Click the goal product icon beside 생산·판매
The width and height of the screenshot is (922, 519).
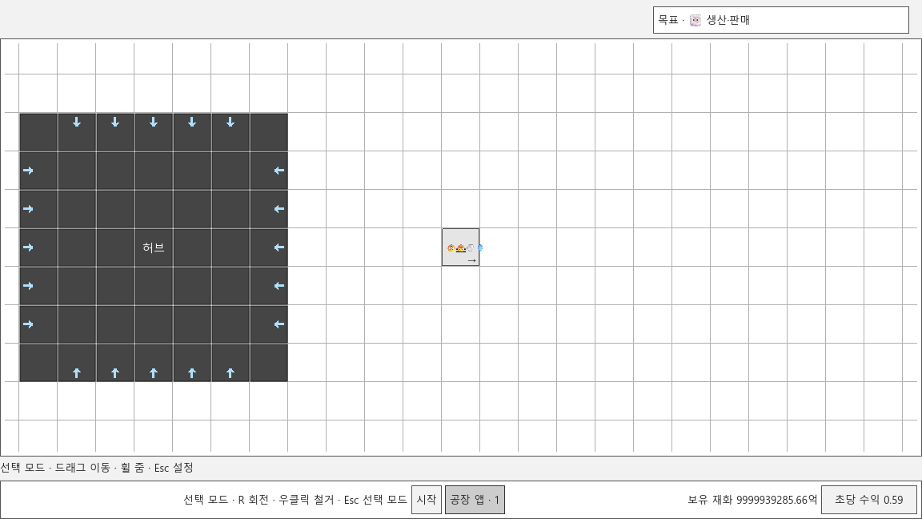point(695,21)
